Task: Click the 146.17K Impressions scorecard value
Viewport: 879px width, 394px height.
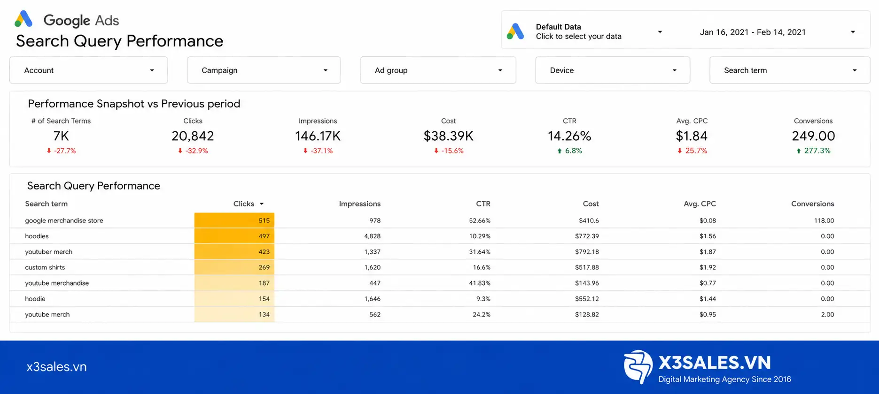Action: coord(318,136)
